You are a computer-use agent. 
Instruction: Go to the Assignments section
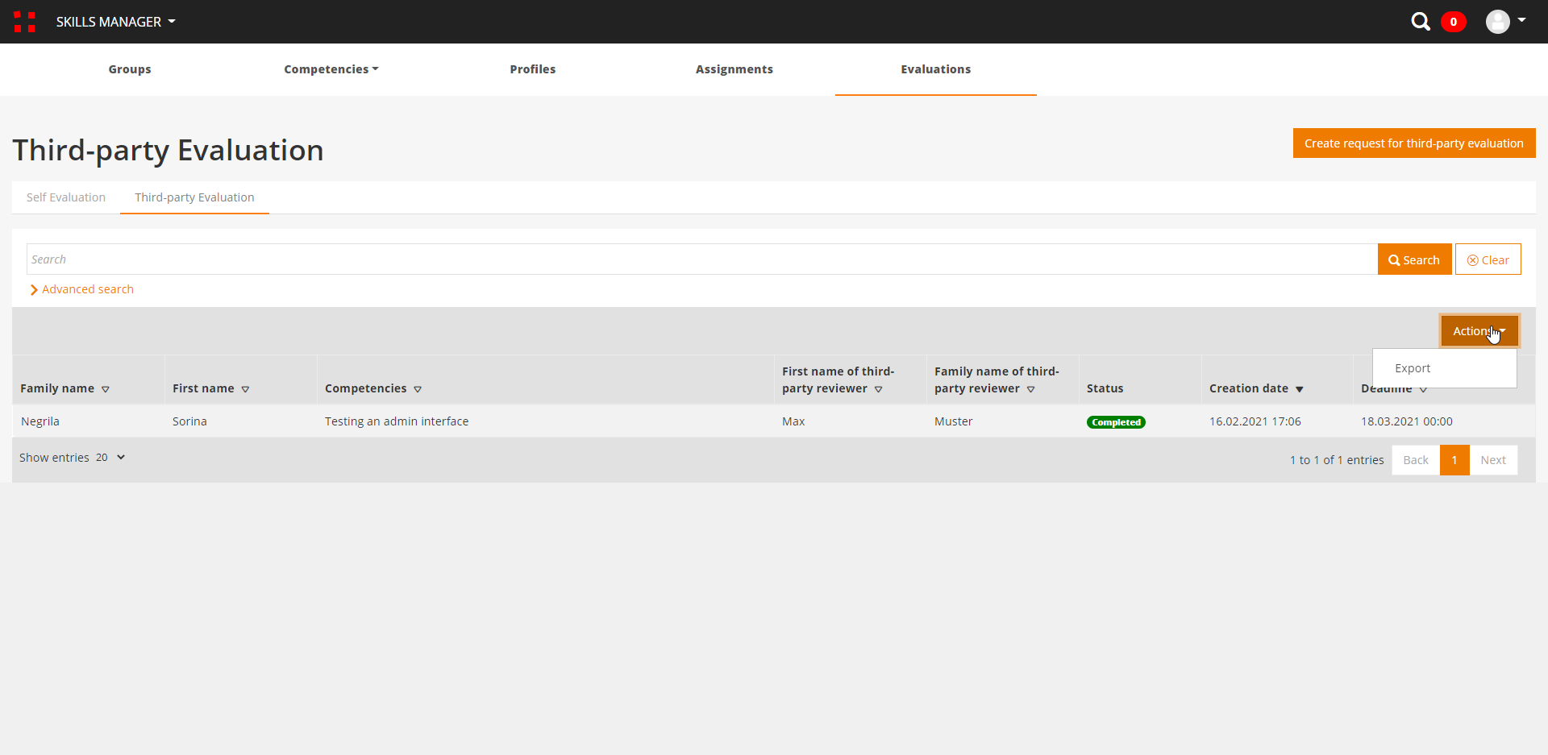click(x=734, y=69)
